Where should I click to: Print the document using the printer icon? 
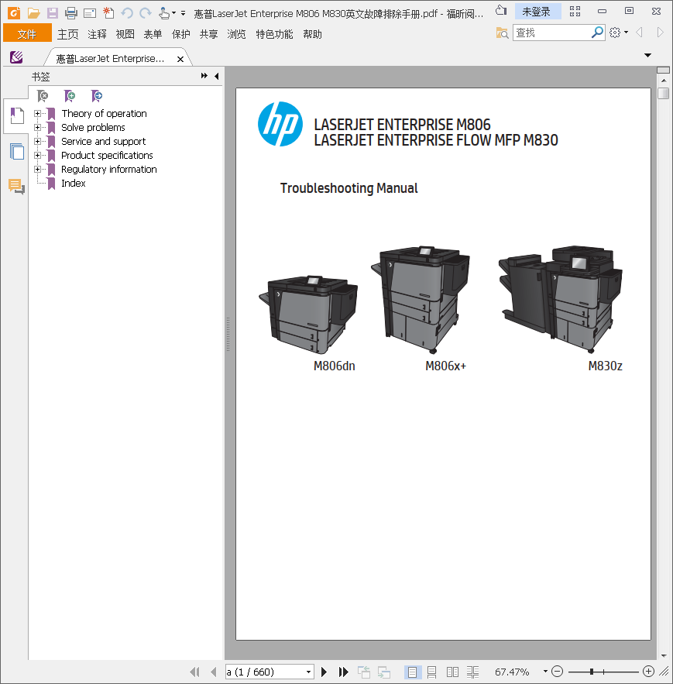click(x=71, y=13)
